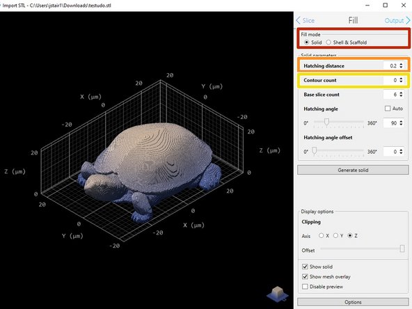Click the Base slice count value field
This screenshot has width=412, height=309.
[390, 95]
